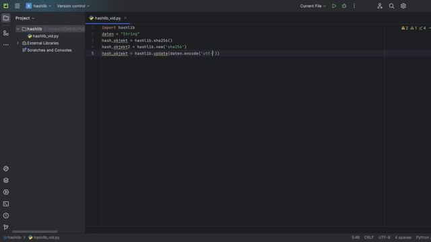Click the weak warnings indicator showing 1

[x=413, y=28]
